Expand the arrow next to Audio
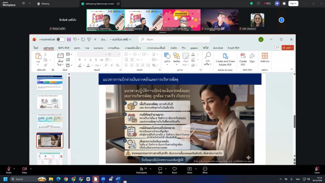This screenshot has height=183, width=325. pos(15,169)
